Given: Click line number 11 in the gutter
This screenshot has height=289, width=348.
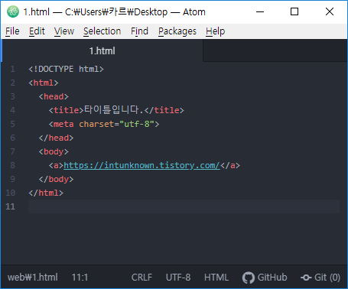Looking at the screenshot, I should click(x=11, y=206).
